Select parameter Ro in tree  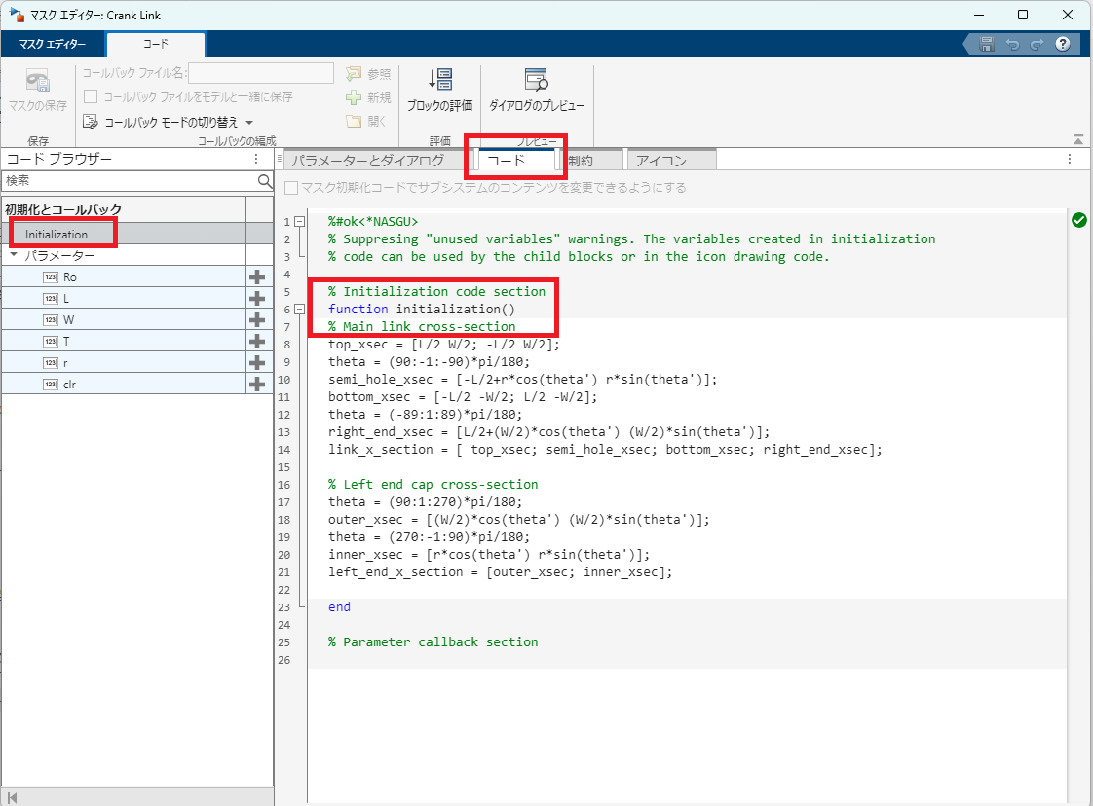tap(124, 277)
